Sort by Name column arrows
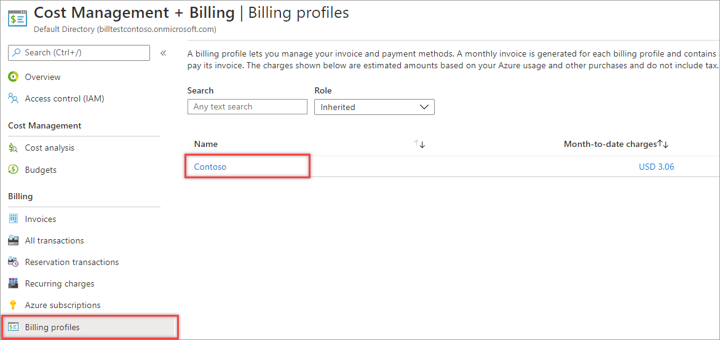Screen dimensions: 720x340 420,144
